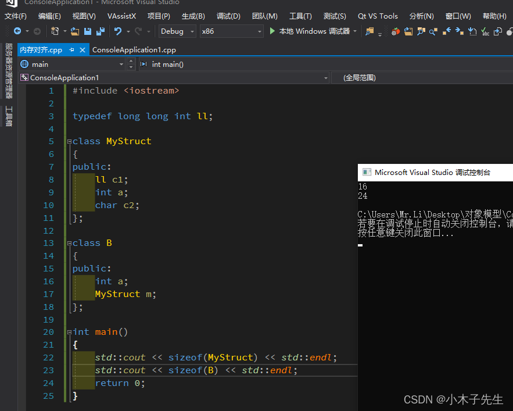
Task: Click VAssistX open file in solution icon
Action: [421, 31]
